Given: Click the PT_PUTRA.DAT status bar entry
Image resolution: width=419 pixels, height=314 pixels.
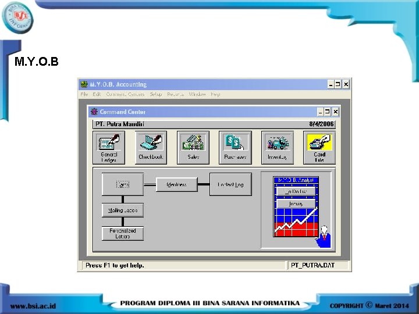Looking at the screenshot, I should point(313,265).
